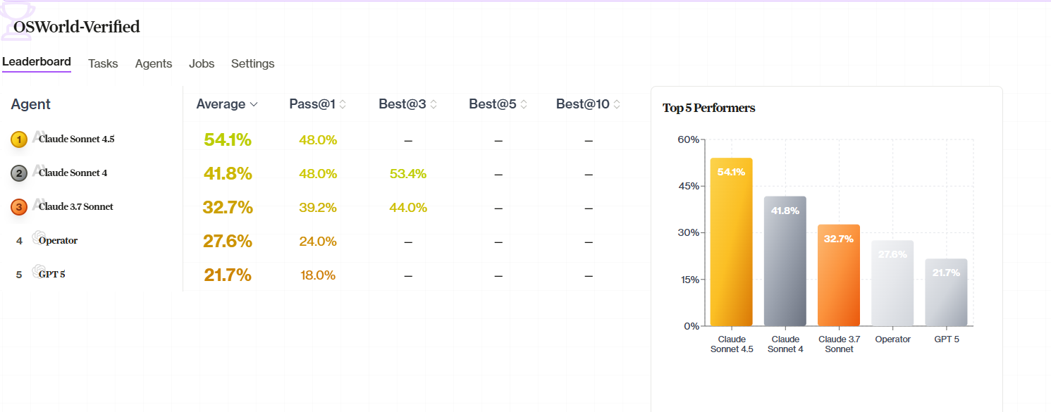The height and width of the screenshot is (412, 1051).
Task: Toggle sort order on the Pass@1 column
Action: 342,104
